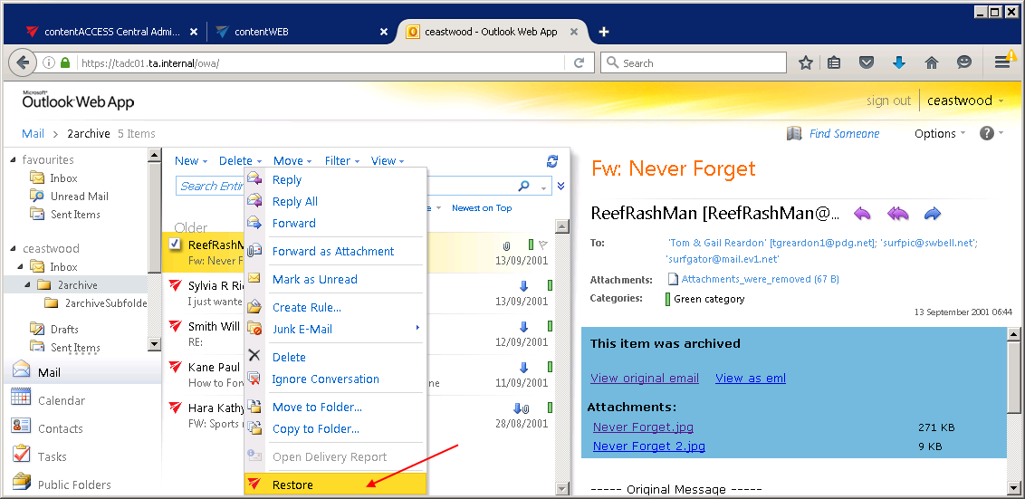1025x499 pixels.
Task: Click green category marker on Hara Kathy message
Action: [x=551, y=408]
